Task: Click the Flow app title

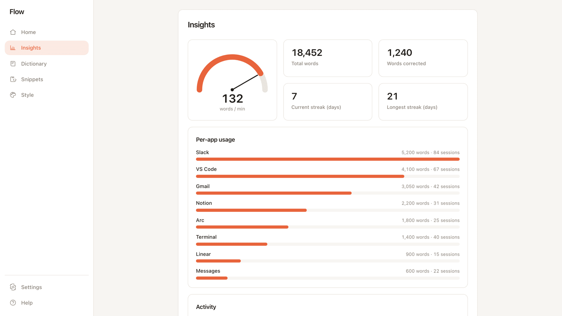Action: (17, 12)
